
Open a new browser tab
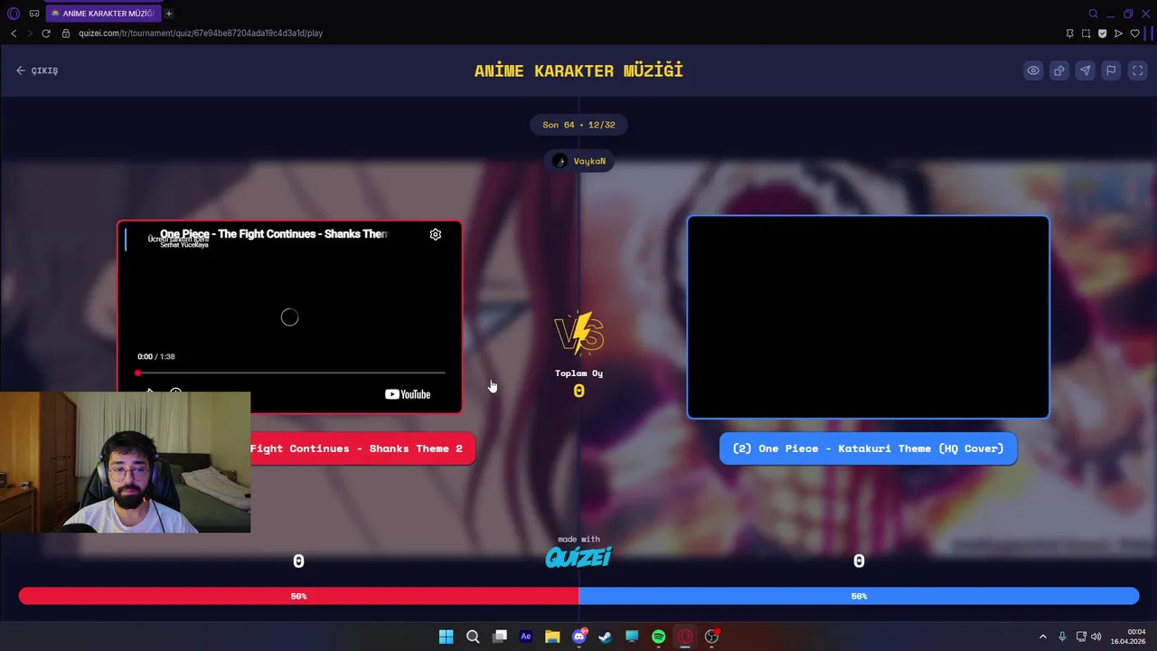click(x=168, y=14)
